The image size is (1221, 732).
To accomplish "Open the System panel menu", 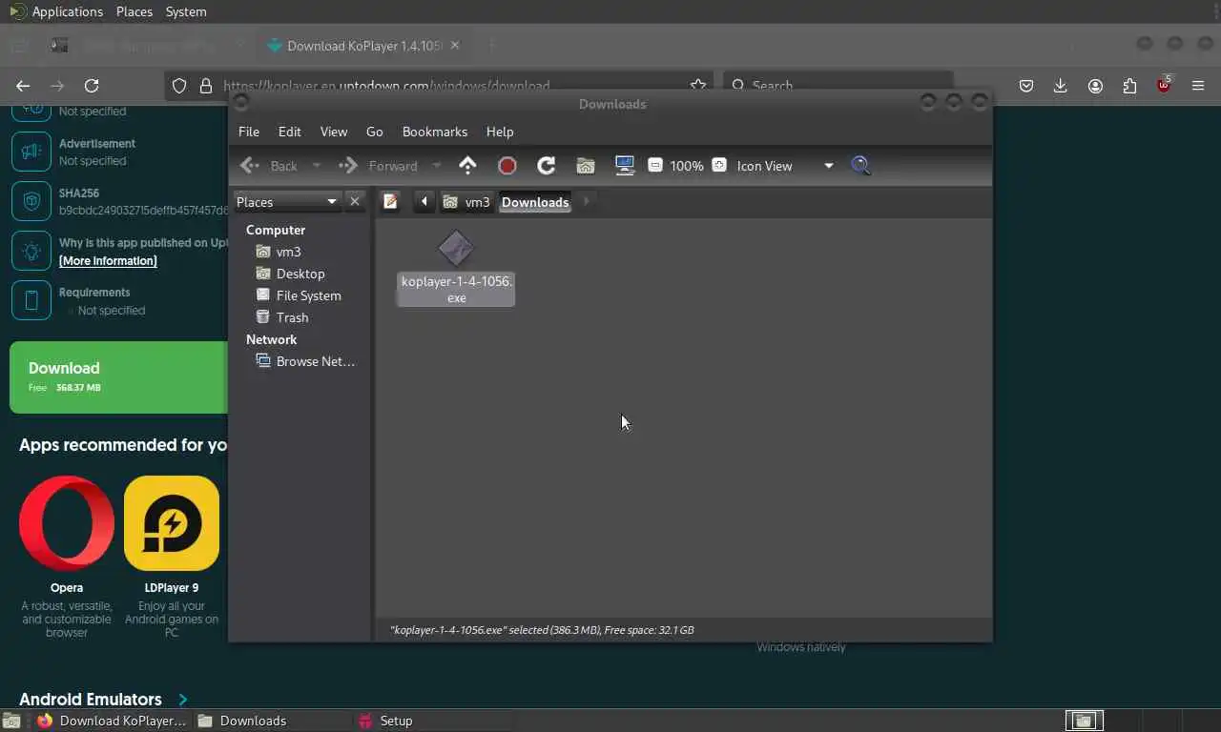I will point(186,11).
